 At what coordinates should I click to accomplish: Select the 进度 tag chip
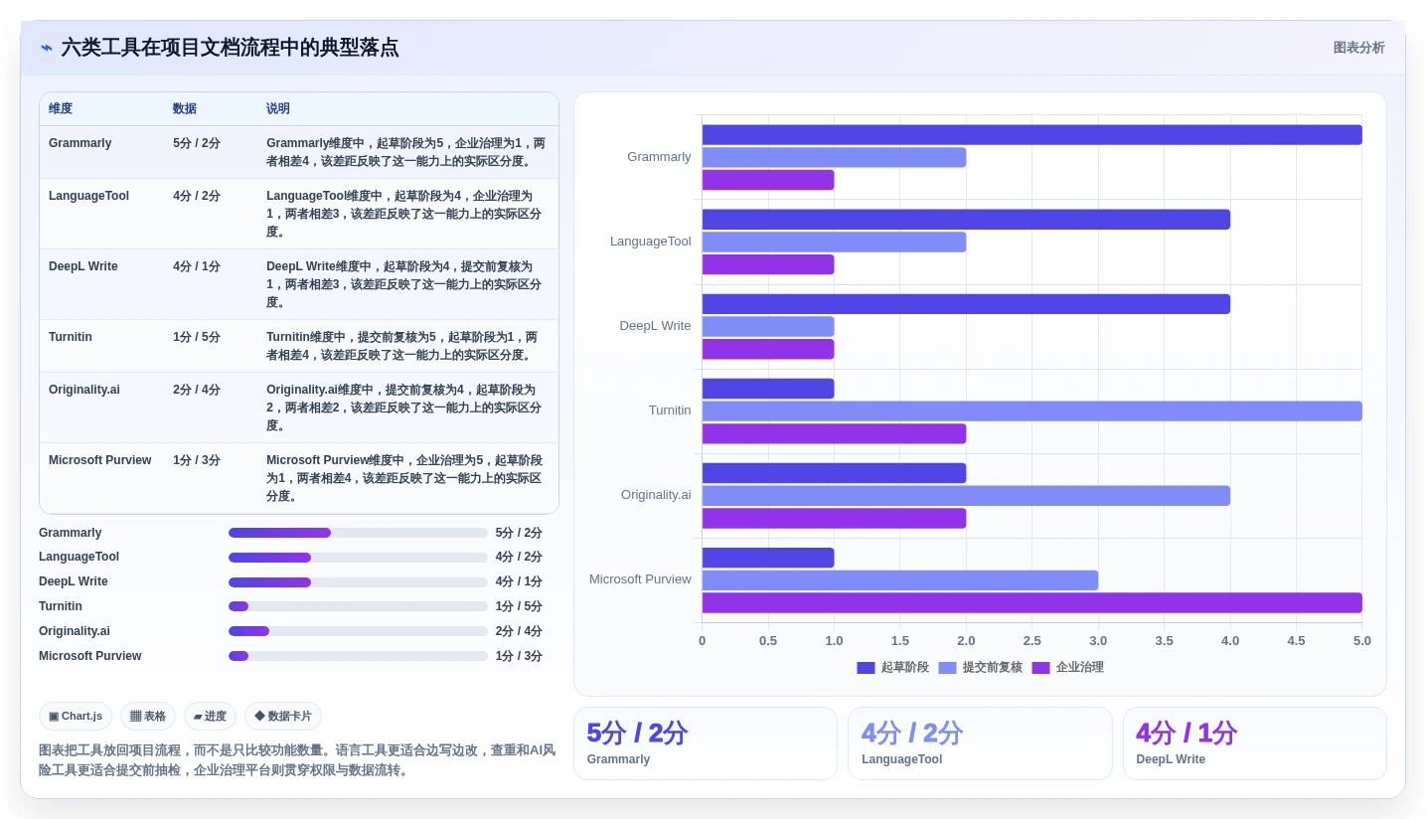click(x=210, y=716)
